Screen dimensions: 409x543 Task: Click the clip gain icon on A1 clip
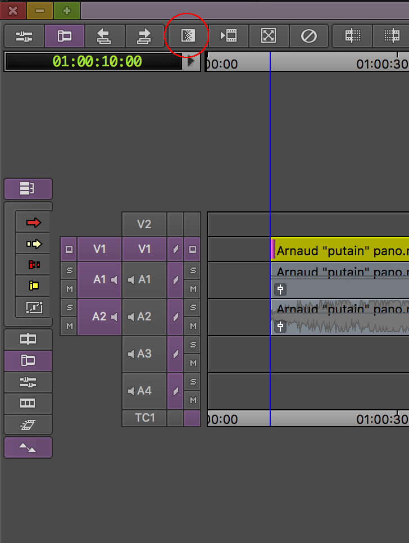pos(280,289)
